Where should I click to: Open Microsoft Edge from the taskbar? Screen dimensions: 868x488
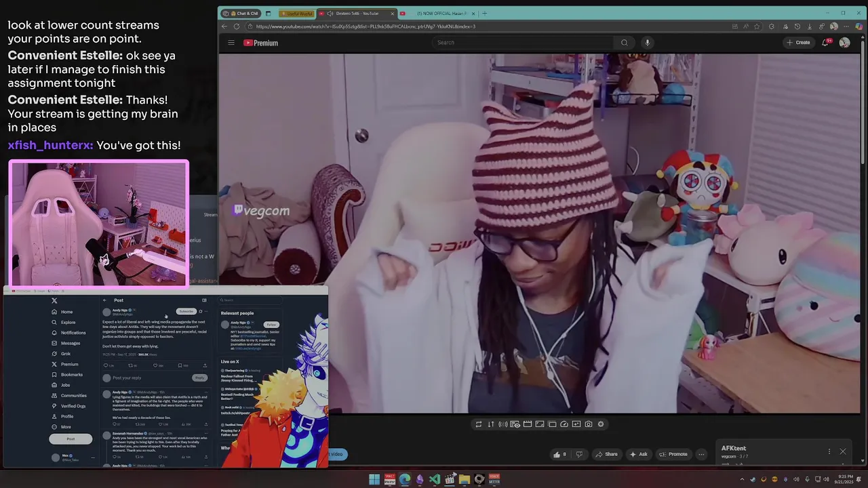click(x=405, y=480)
